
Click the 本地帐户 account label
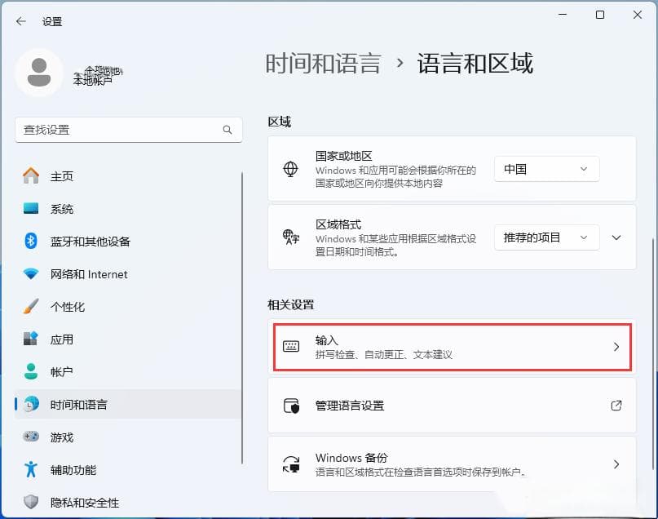(x=93, y=81)
